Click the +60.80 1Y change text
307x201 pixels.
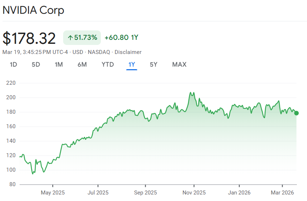[x=122, y=38]
